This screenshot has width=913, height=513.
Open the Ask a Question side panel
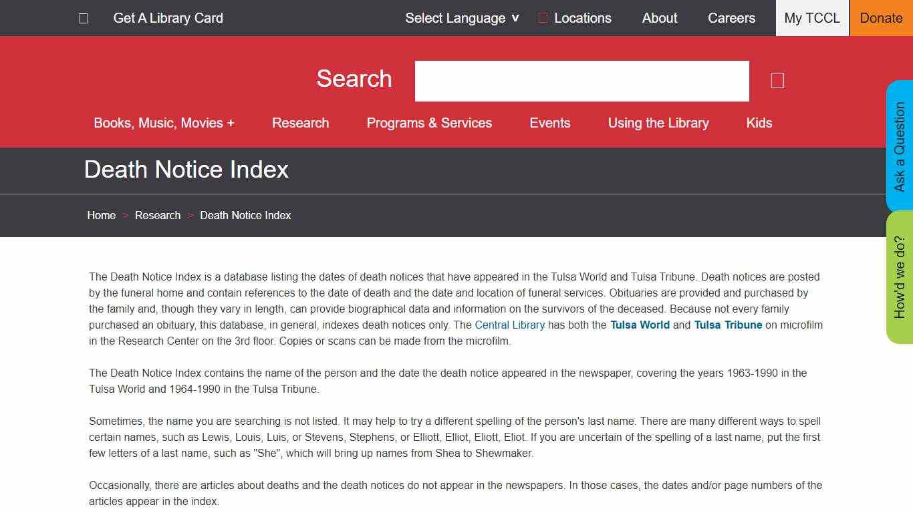[900, 144]
